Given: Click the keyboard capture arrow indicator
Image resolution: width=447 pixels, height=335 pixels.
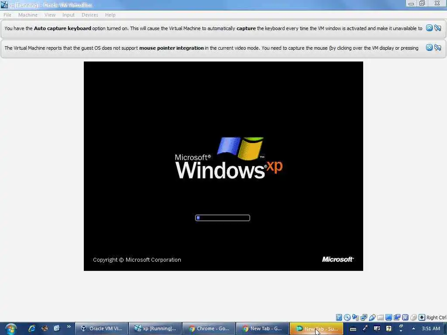Looking at the screenshot, I should pyautogui.click(x=422, y=318).
